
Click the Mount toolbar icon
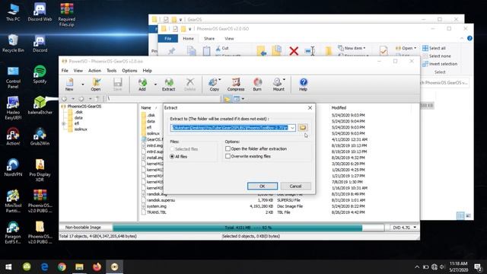[x=279, y=84]
